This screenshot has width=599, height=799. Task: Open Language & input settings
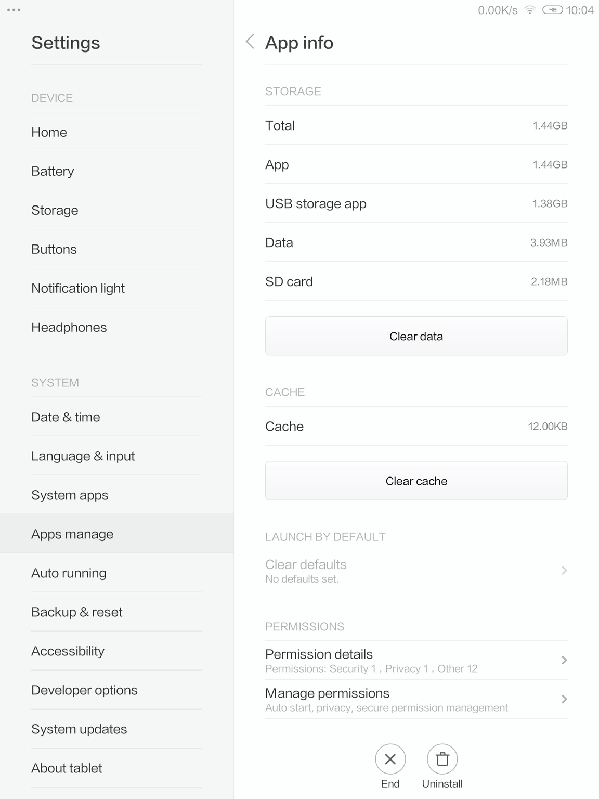pyautogui.click(x=83, y=456)
